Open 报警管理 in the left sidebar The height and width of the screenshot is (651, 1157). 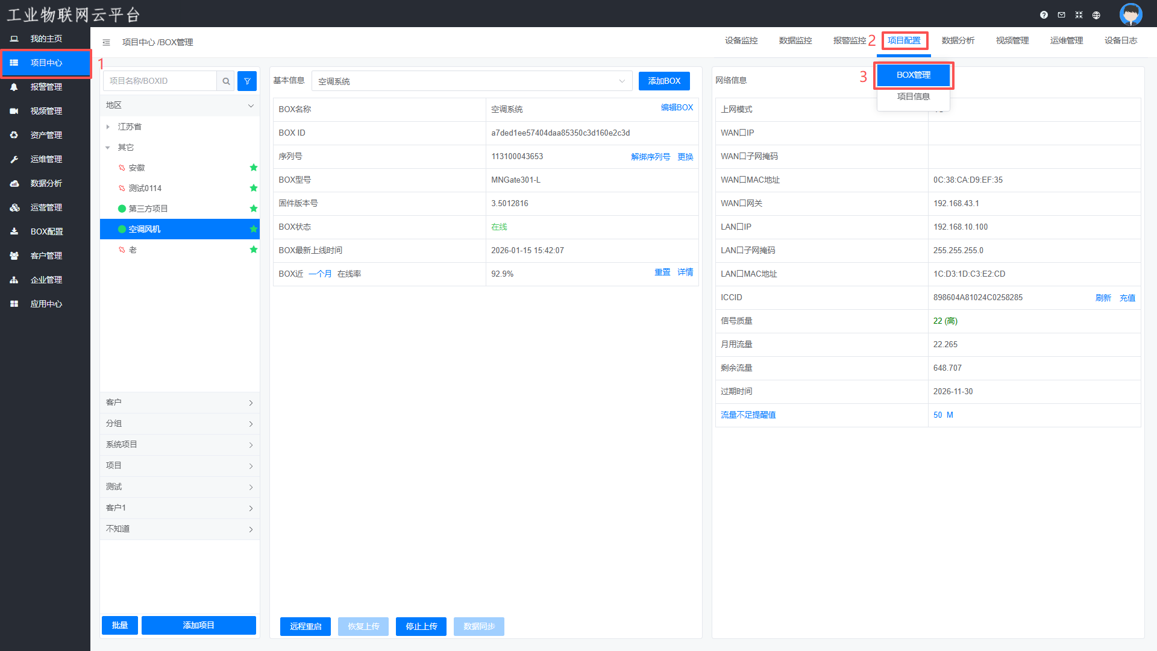pyautogui.click(x=46, y=87)
